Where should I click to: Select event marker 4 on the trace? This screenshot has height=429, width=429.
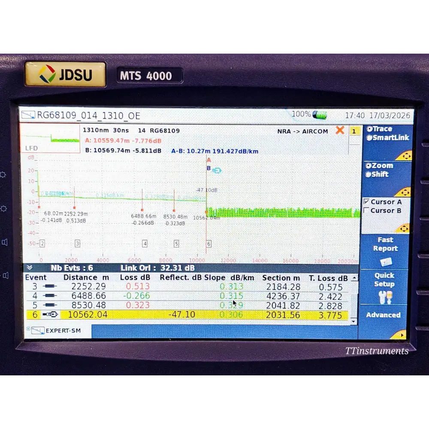(145, 244)
